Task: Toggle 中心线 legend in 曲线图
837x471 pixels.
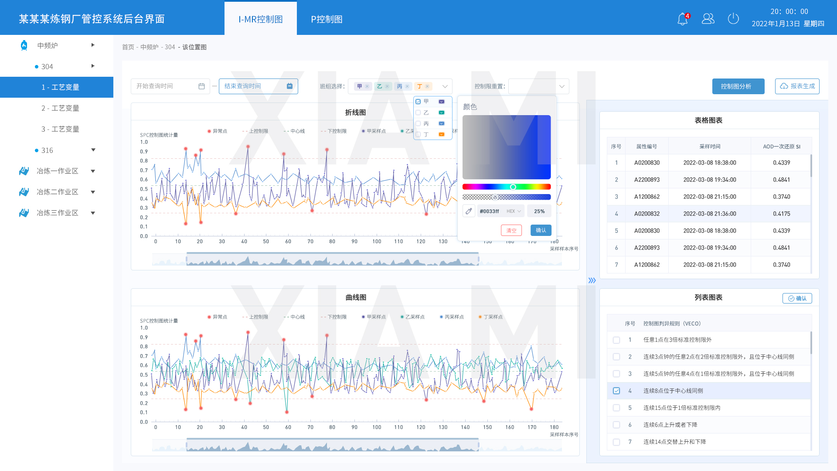Action: 294,317
